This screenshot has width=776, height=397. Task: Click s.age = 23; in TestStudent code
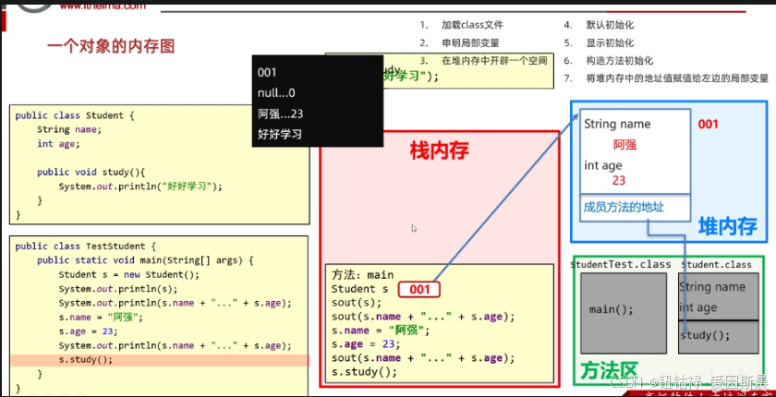tap(88, 331)
